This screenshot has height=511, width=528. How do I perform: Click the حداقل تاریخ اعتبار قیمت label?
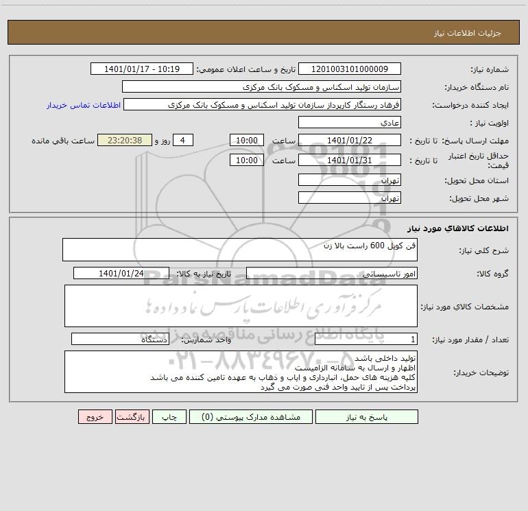pos(478,161)
